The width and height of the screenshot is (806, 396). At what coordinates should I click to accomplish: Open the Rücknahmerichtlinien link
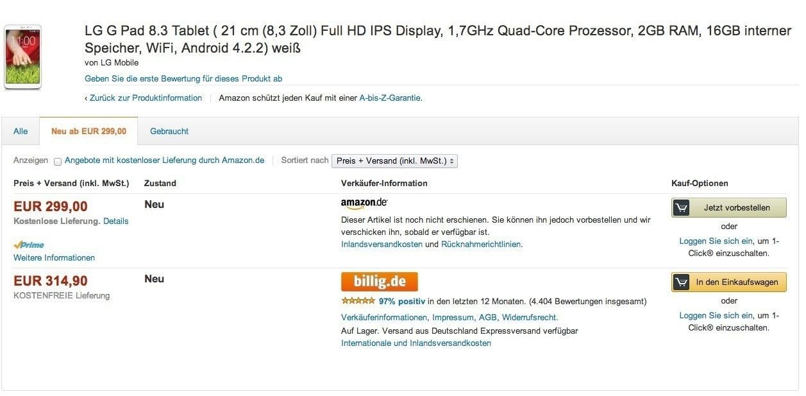pos(481,245)
